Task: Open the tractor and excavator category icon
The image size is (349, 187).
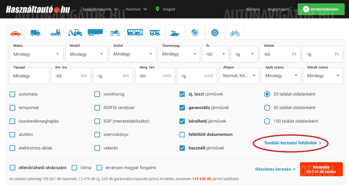Action: coord(75,33)
